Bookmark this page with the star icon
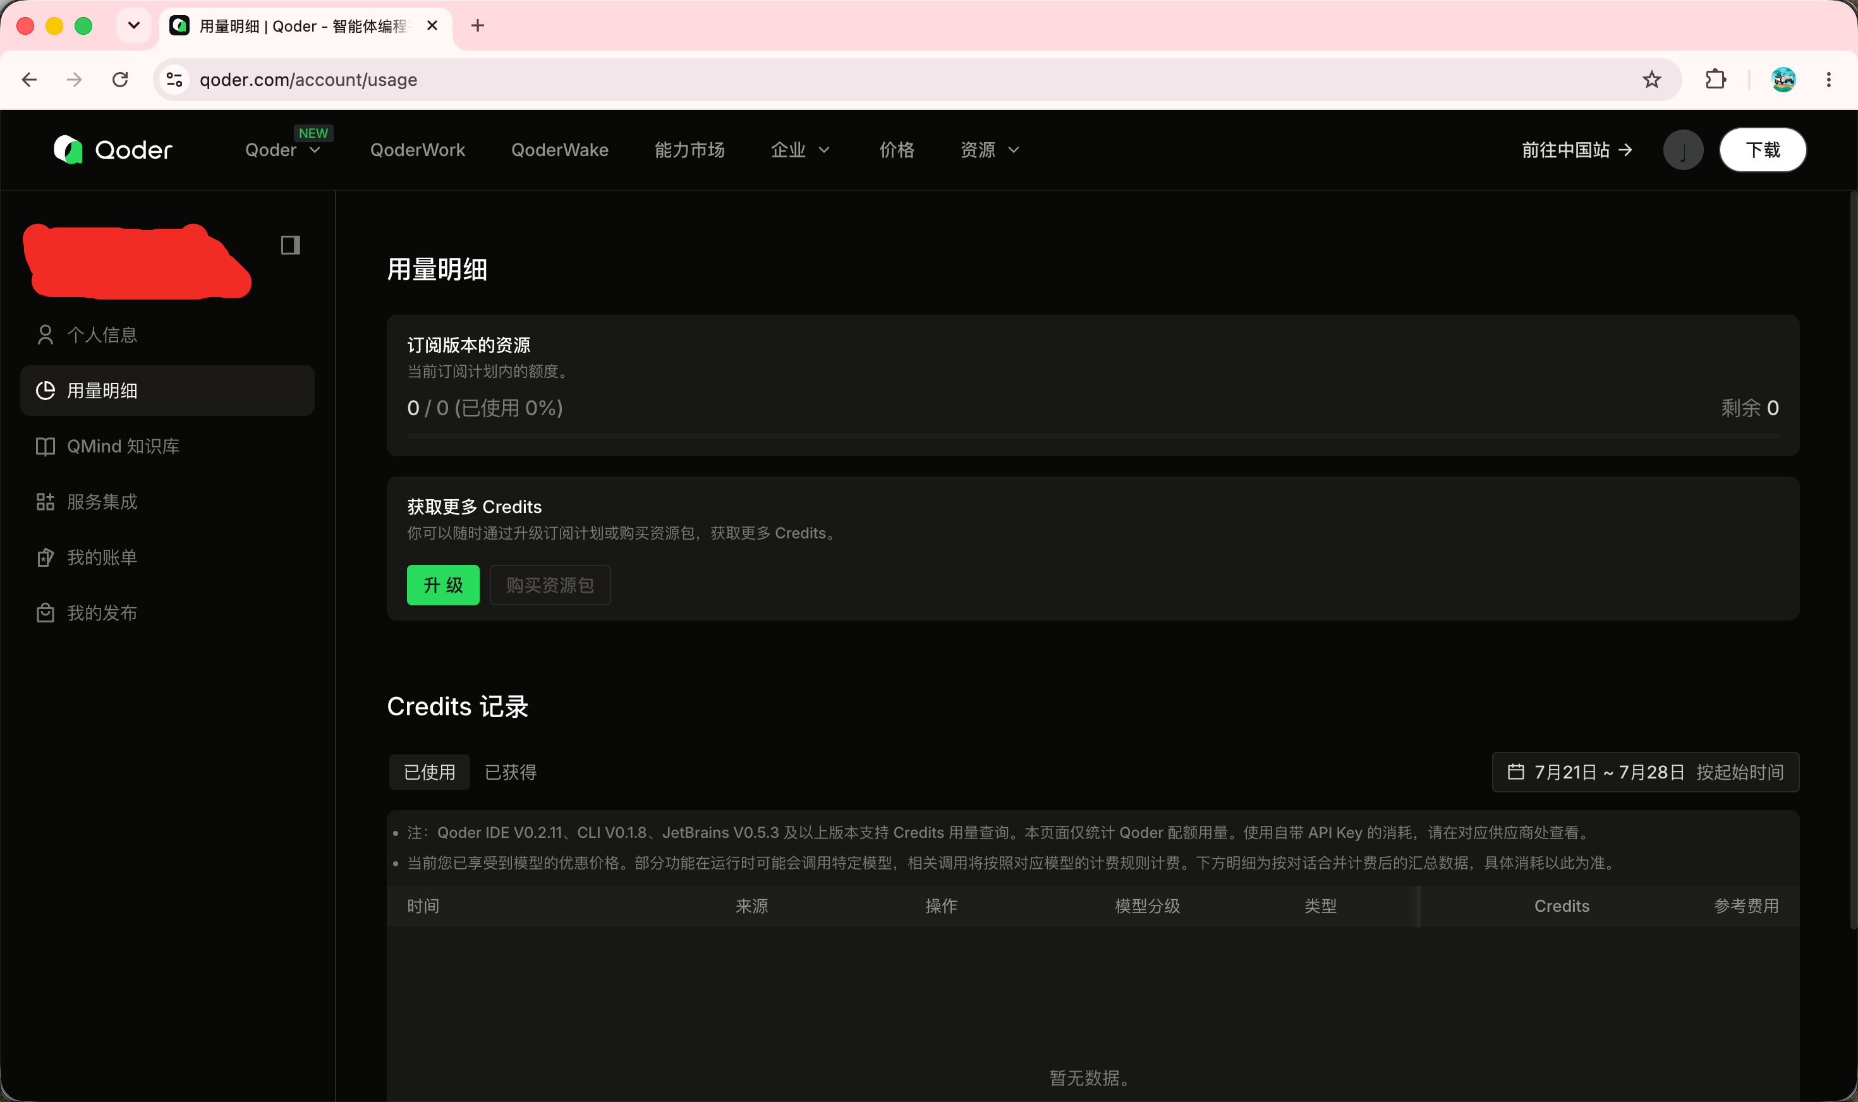1858x1102 pixels. (x=1651, y=80)
